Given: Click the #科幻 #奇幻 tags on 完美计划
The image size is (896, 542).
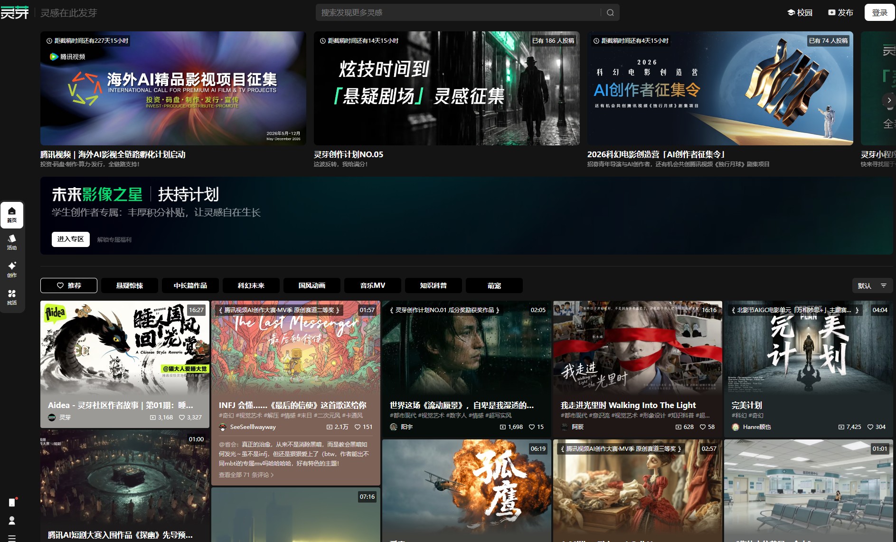Looking at the screenshot, I should tap(747, 416).
